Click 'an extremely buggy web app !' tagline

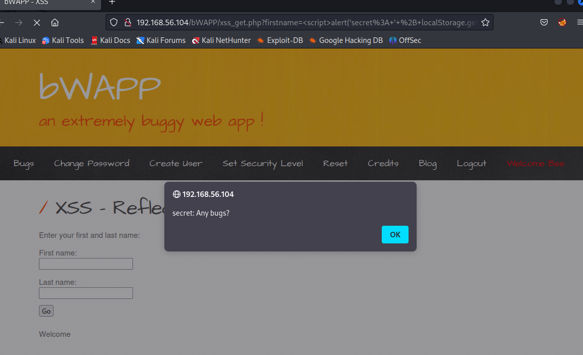pyautogui.click(x=151, y=122)
